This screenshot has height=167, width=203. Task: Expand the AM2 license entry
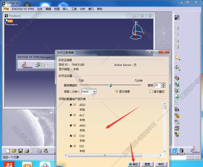(71, 125)
